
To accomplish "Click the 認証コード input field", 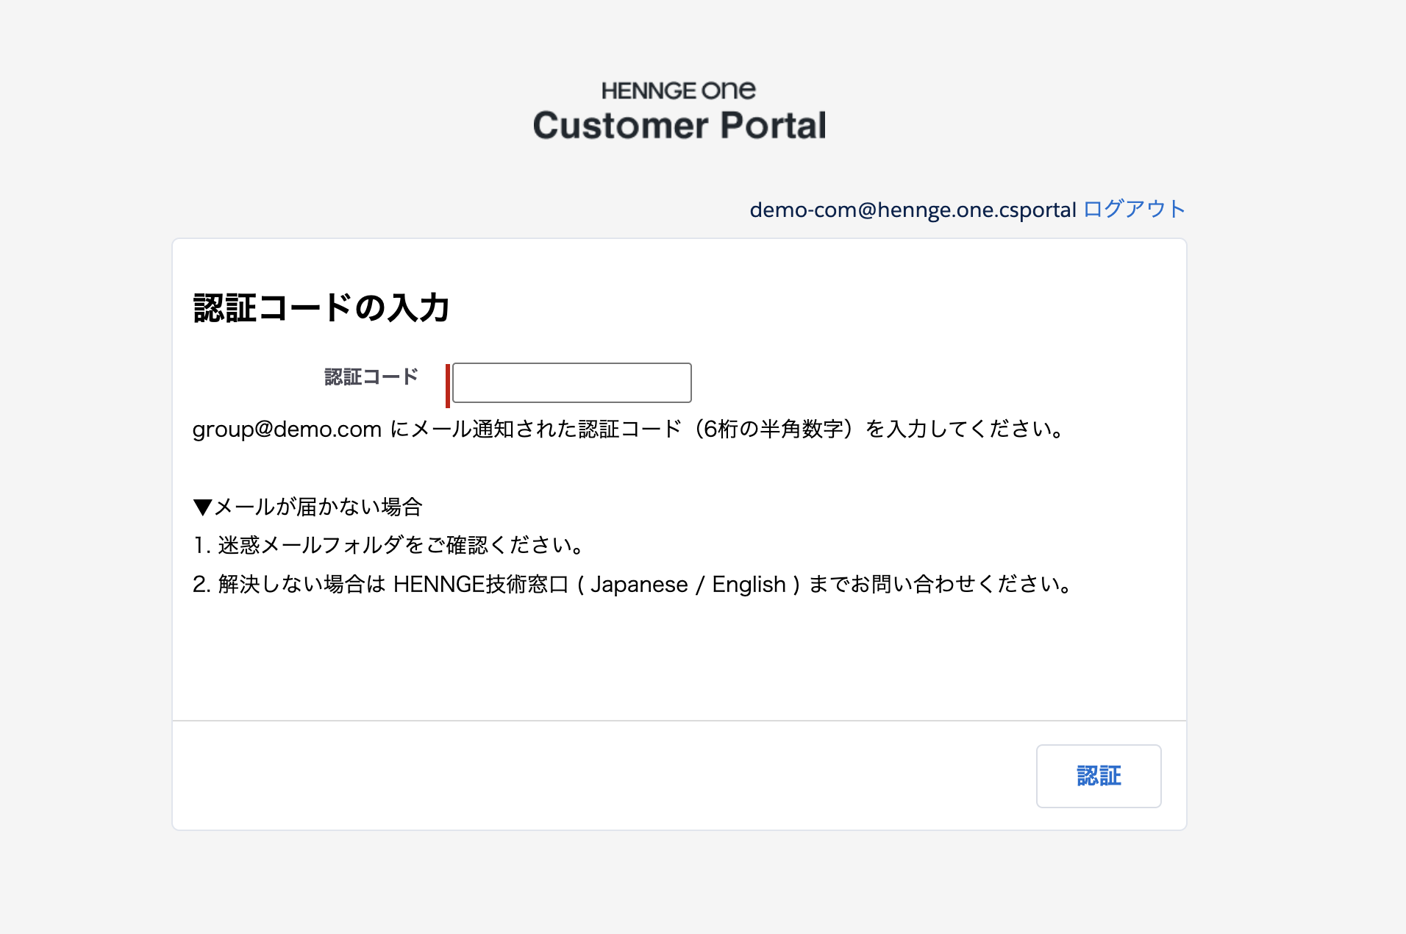I will pyautogui.click(x=571, y=382).
